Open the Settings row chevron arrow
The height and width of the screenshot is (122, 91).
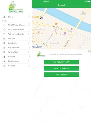click(x=29, y=66)
